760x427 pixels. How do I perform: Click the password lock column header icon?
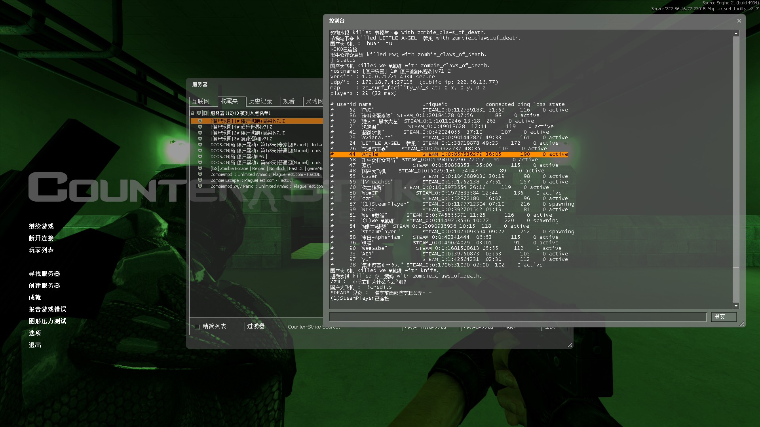193,113
